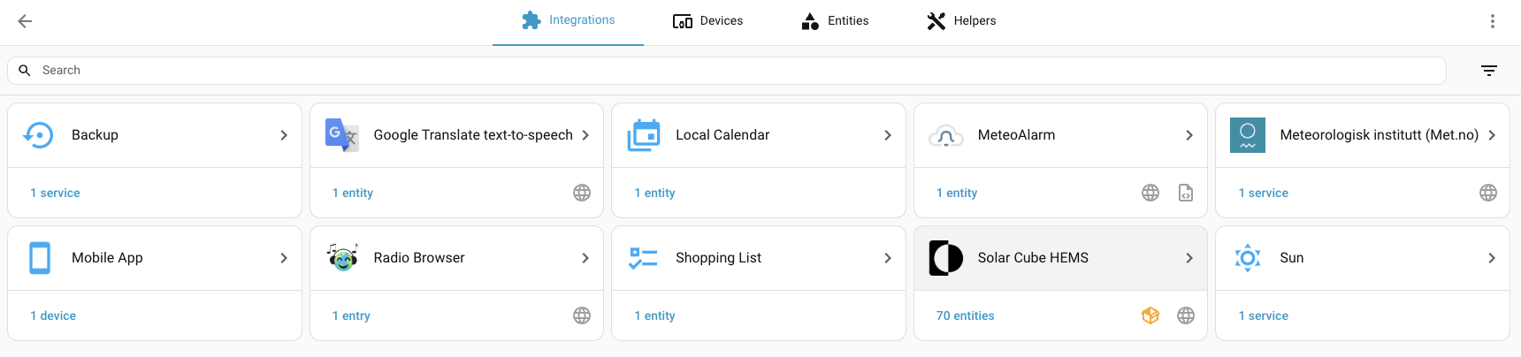Click the Google Translate logo icon
1521x357 pixels.
pos(341,135)
